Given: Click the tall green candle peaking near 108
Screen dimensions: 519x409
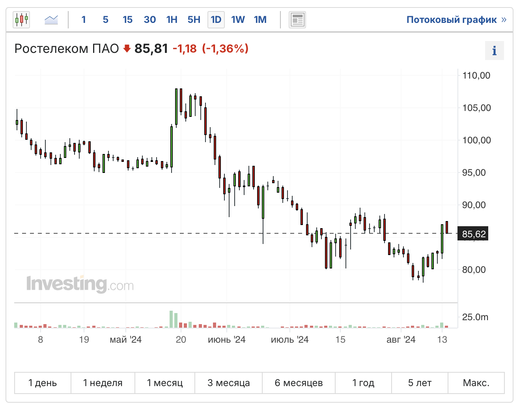Looking at the screenshot, I should coord(176,107).
